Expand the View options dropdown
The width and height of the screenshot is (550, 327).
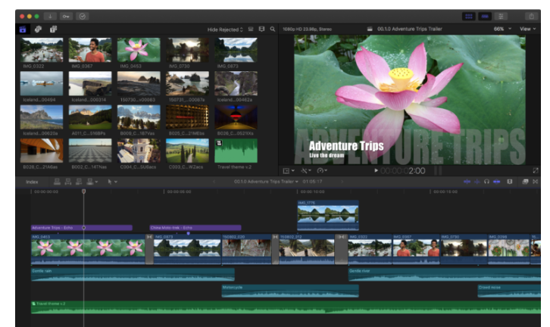527,29
